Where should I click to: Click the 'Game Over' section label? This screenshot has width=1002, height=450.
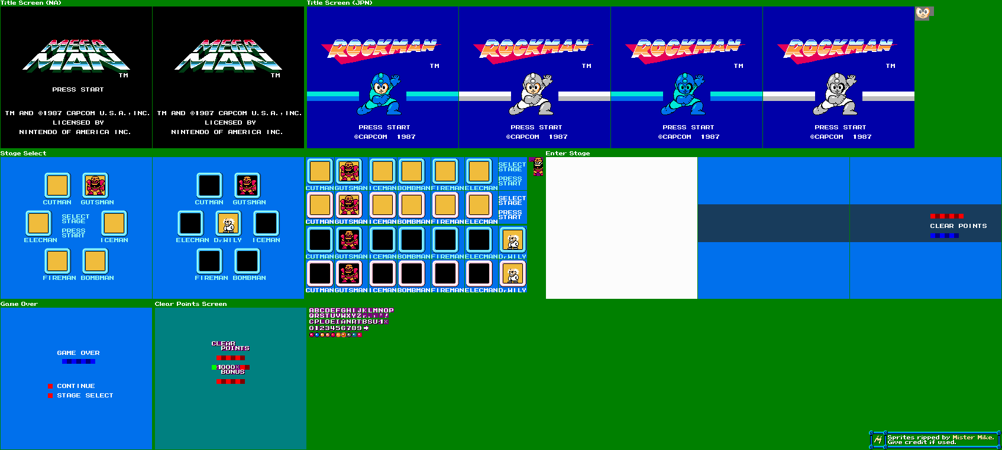click(x=19, y=304)
